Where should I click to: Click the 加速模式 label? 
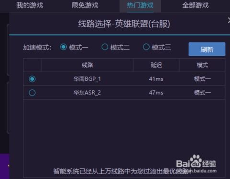click(37, 47)
